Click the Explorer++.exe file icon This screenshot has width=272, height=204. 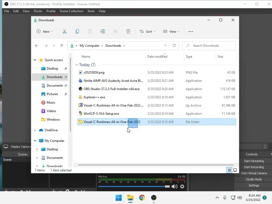pyautogui.click(x=80, y=97)
